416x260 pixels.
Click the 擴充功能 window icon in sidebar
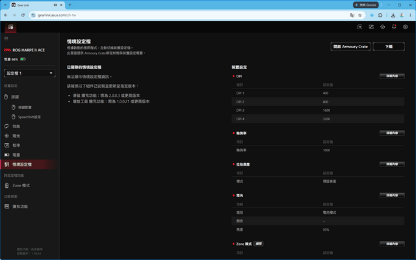(x=6, y=207)
